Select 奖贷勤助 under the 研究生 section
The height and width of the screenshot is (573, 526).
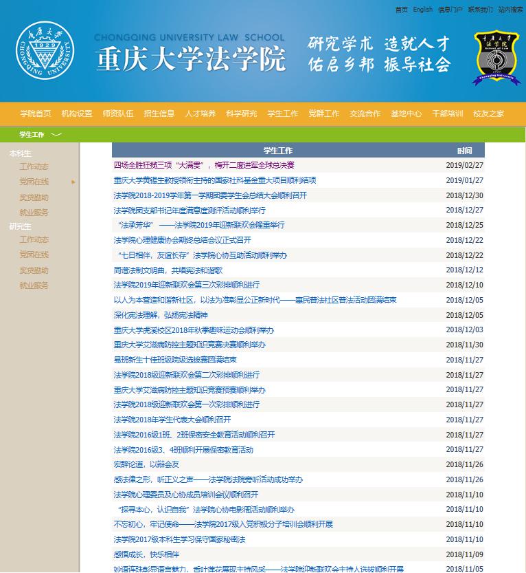point(34,270)
